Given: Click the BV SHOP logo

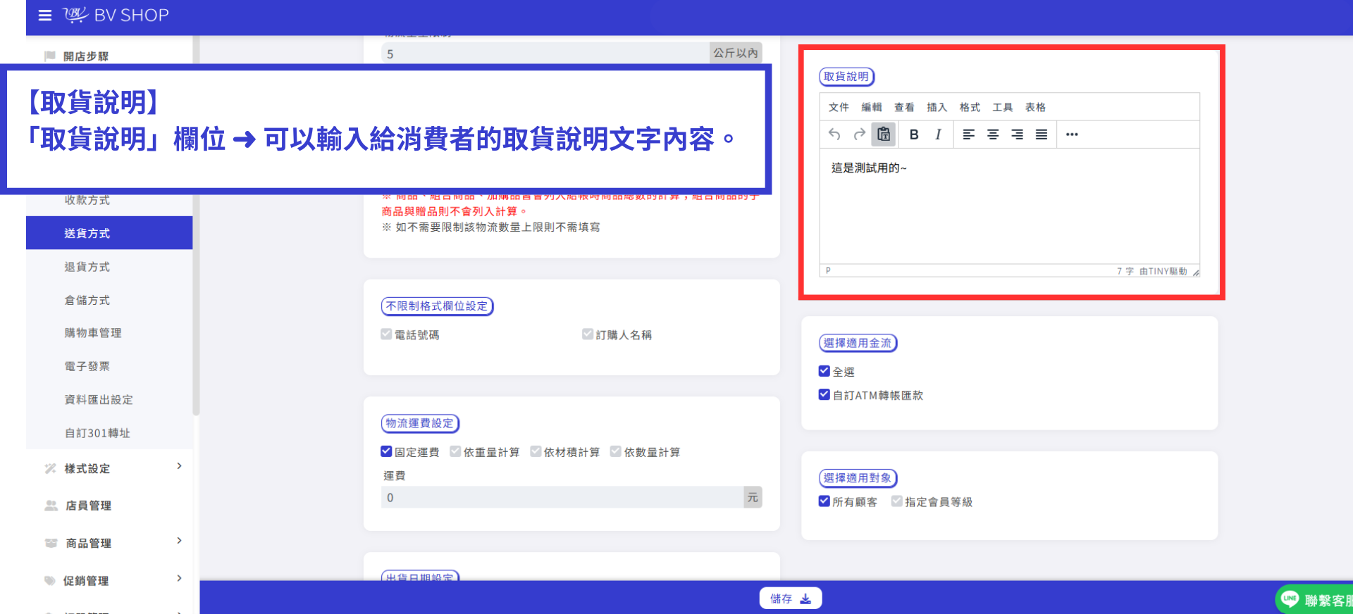Looking at the screenshot, I should (116, 15).
